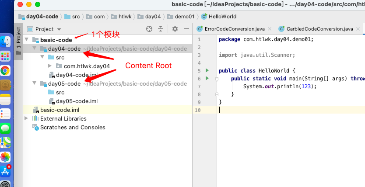The height and width of the screenshot is (187, 365).
Task: Click the import java.util.Scanner line
Action: coord(257,55)
